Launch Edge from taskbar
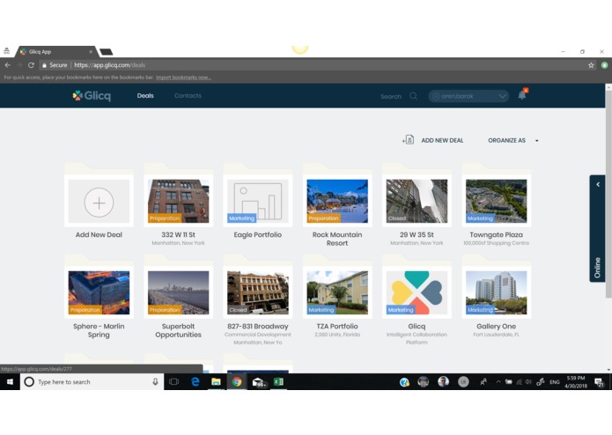 click(195, 382)
